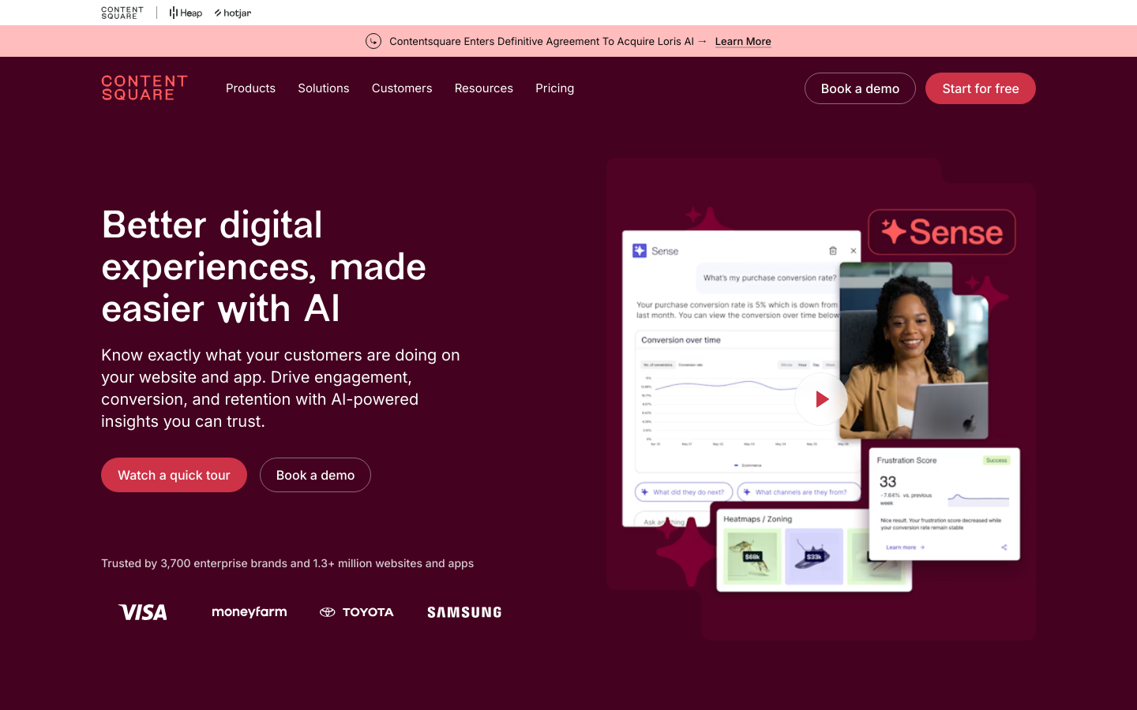Image resolution: width=1137 pixels, height=710 pixels.
Task: Expand the Resources menu
Action: (483, 88)
